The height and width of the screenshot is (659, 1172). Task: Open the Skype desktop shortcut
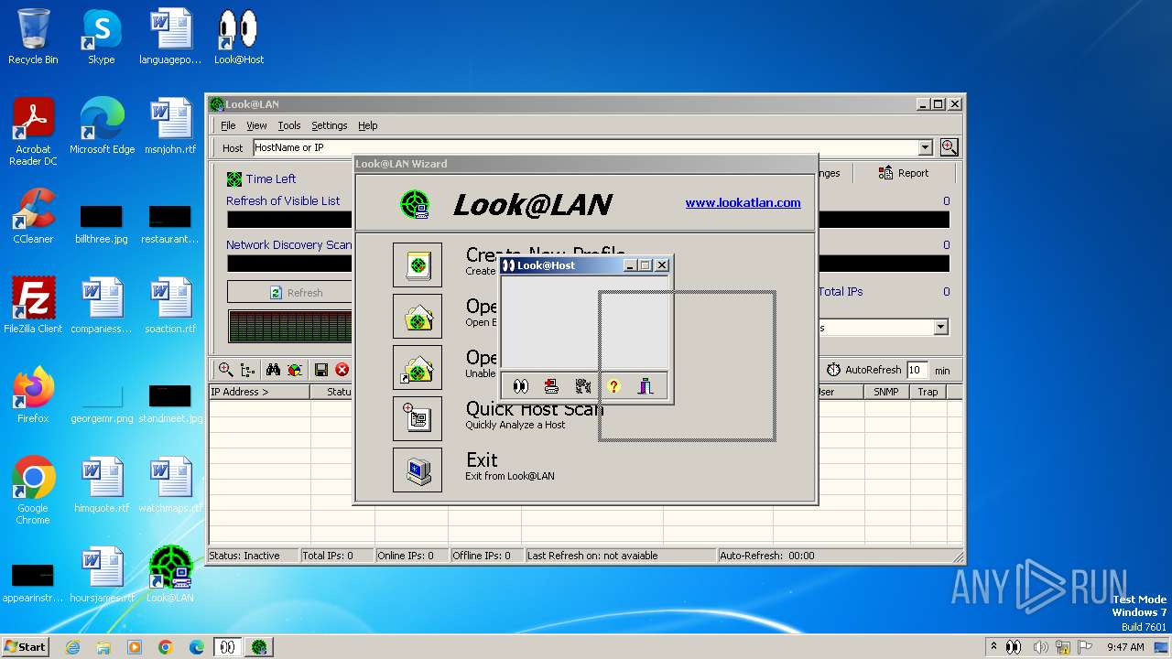pyautogui.click(x=101, y=38)
